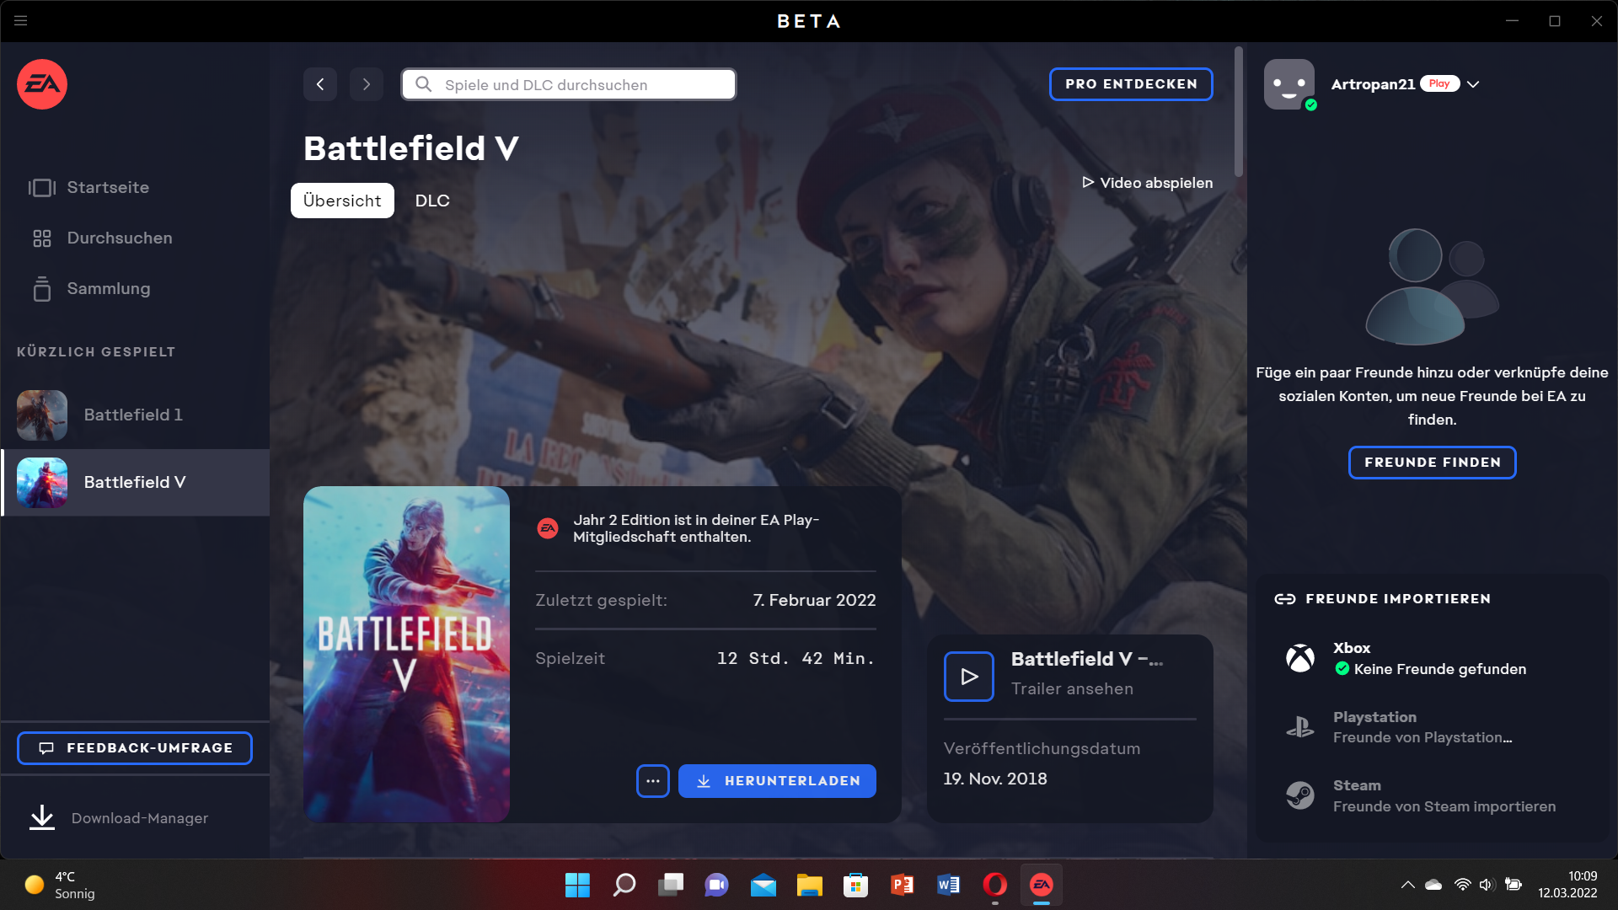Click the Steam logo icon
This screenshot has width=1618, height=910.
click(1300, 795)
